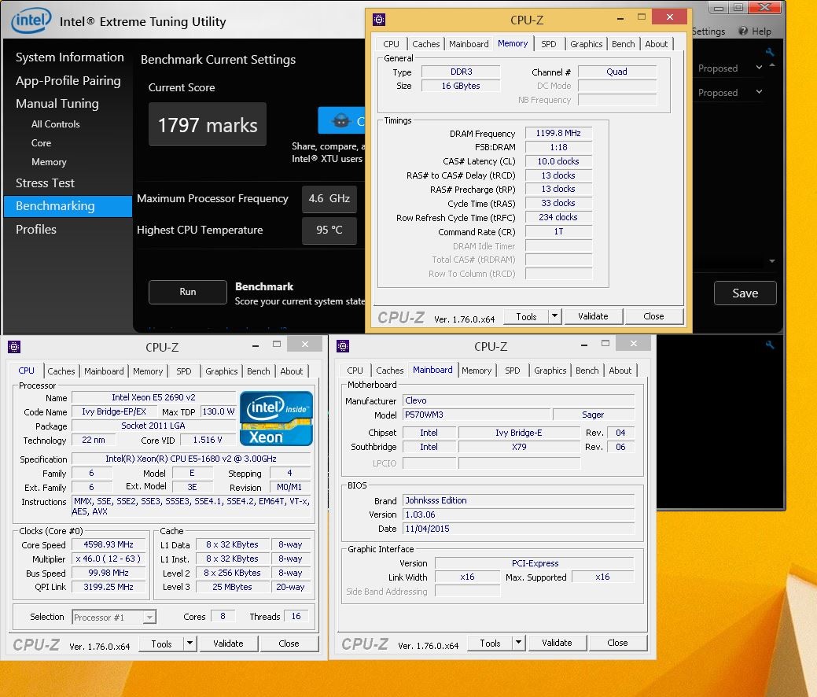Screen dimensions: 817x697
Task: Click CPU-Z app icon in Memory window title bar
Action: (x=379, y=19)
